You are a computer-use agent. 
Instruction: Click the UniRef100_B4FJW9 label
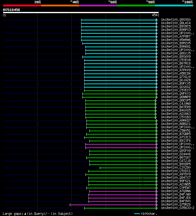point(176,195)
